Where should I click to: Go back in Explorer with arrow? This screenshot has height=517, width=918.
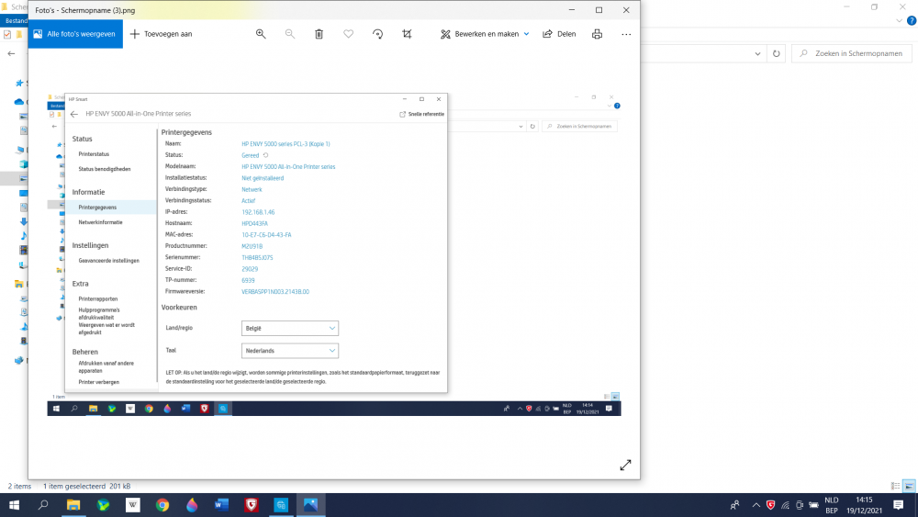(x=11, y=53)
